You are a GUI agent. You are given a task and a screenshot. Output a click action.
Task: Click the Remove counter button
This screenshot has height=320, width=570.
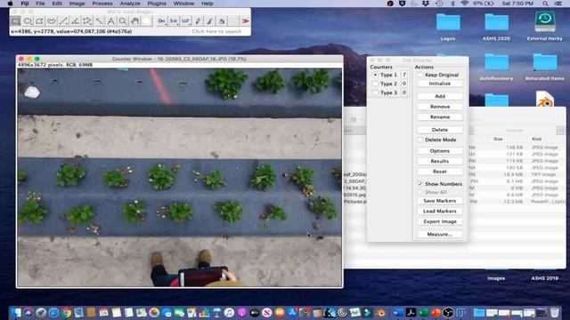(x=440, y=107)
